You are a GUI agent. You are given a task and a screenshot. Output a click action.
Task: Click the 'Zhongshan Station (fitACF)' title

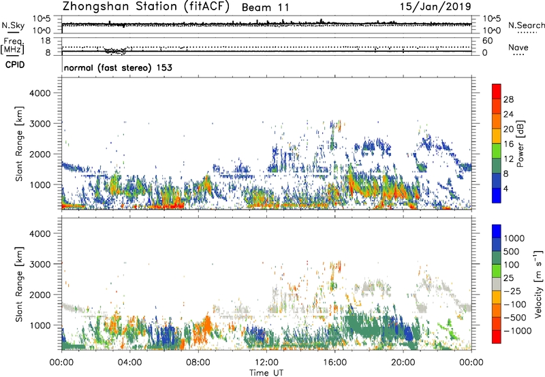pos(146,7)
